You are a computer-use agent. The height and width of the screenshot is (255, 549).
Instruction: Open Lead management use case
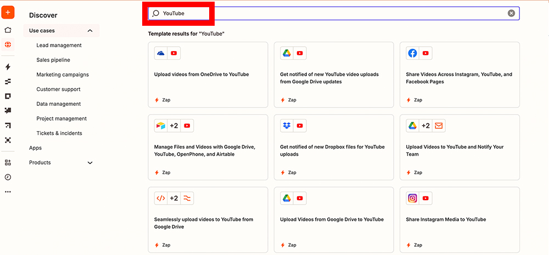pyautogui.click(x=59, y=45)
